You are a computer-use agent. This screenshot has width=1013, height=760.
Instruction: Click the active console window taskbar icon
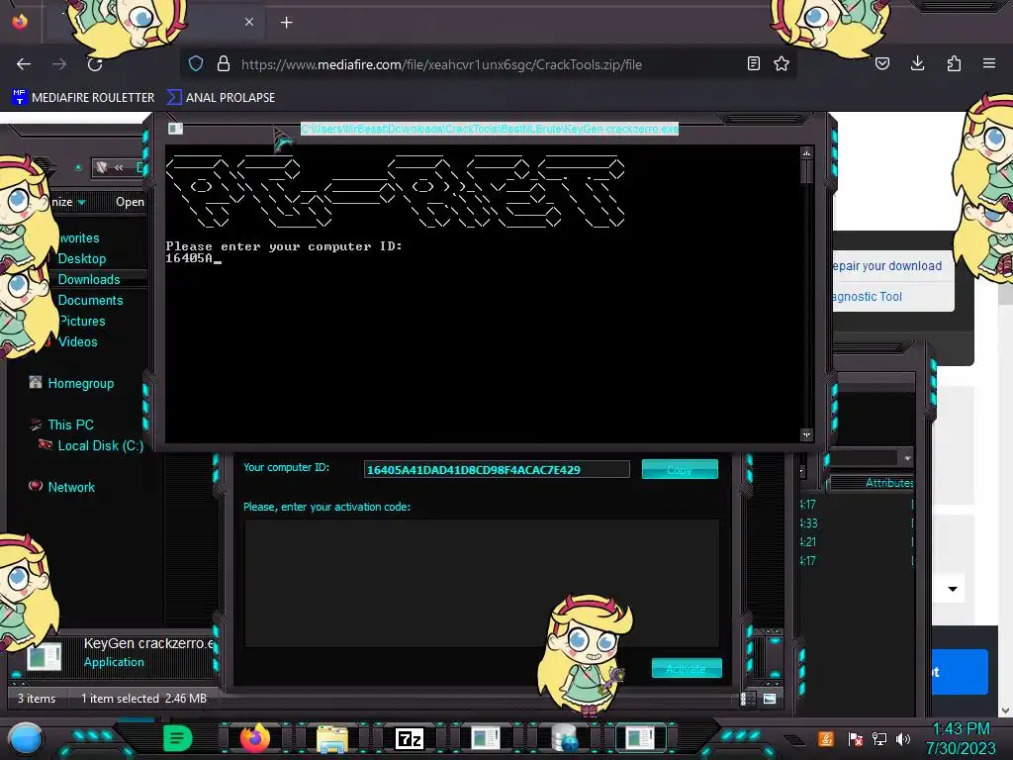pyautogui.click(x=641, y=738)
